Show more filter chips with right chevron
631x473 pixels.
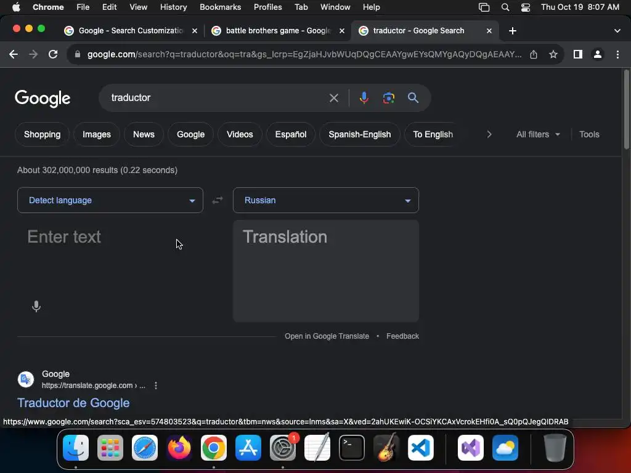pyautogui.click(x=489, y=134)
